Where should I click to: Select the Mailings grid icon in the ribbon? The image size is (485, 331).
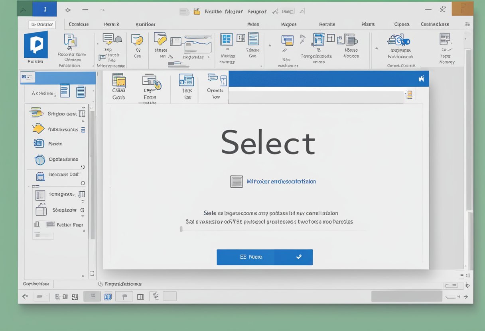pyautogui.click(x=227, y=40)
